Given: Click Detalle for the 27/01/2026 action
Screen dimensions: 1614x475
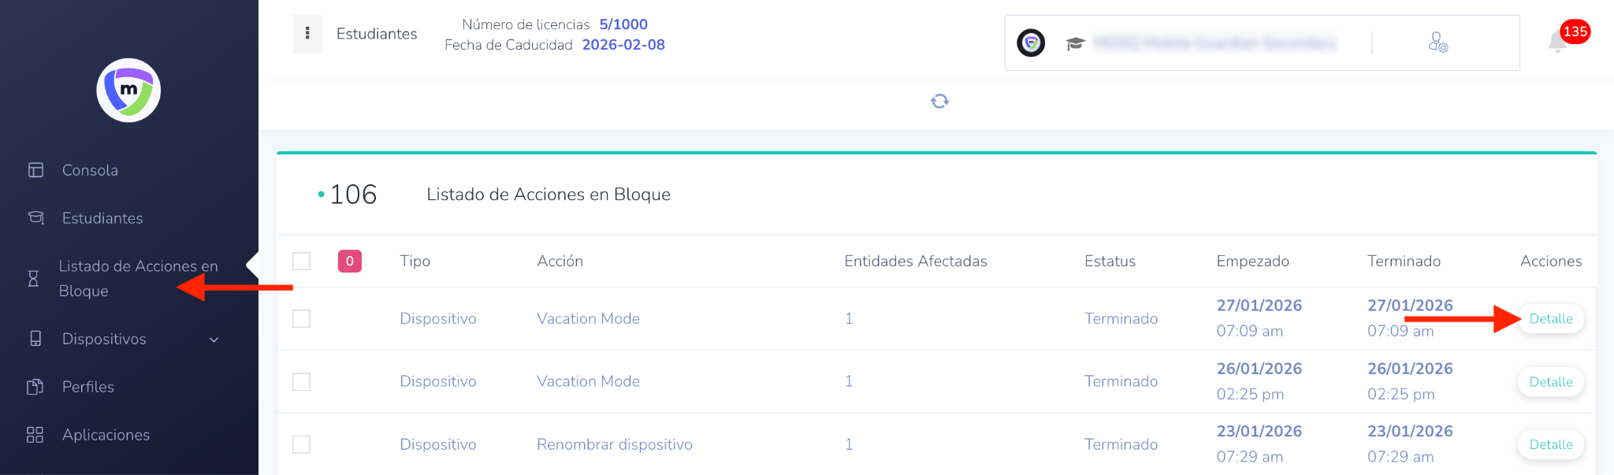Looking at the screenshot, I should click(x=1550, y=318).
